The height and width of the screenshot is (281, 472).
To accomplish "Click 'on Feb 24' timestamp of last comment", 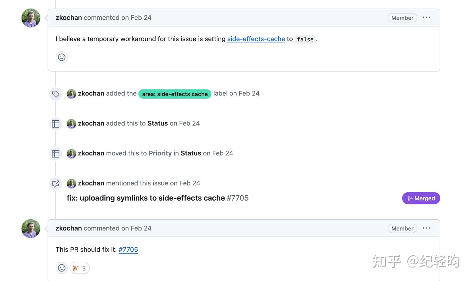I will pos(136,228).
